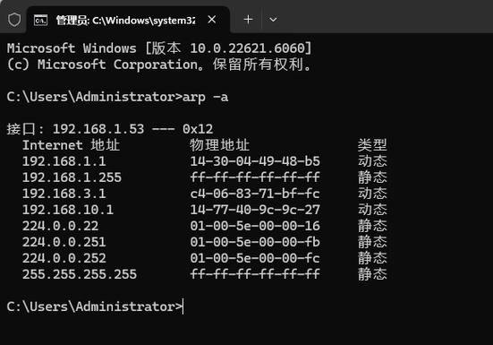Viewport: 493px width, 345px height.
Task: Close the command prompt tab
Action: pyautogui.click(x=212, y=20)
